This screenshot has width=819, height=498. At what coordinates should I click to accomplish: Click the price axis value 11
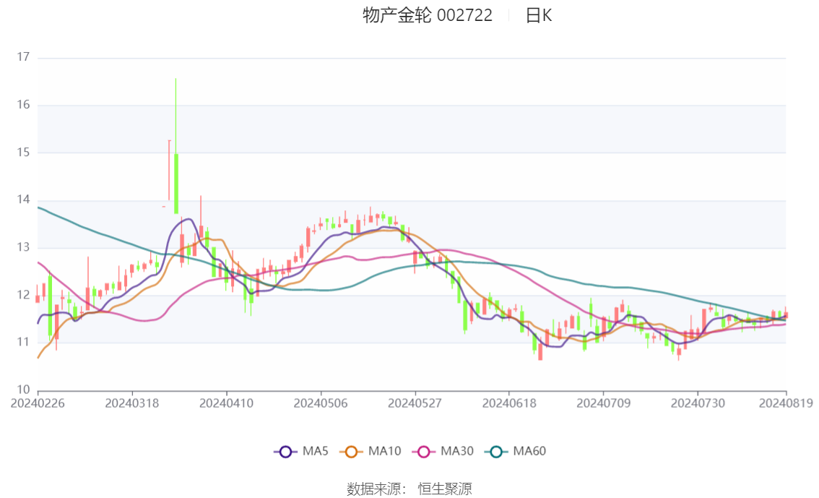24,343
